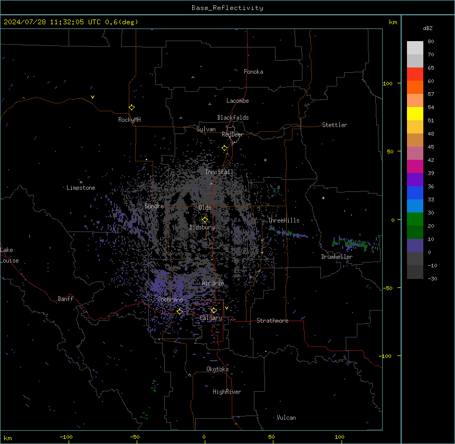Image resolution: width=455 pixels, height=444 pixels.
Task: Click the Vulcan label
Action: click(287, 418)
